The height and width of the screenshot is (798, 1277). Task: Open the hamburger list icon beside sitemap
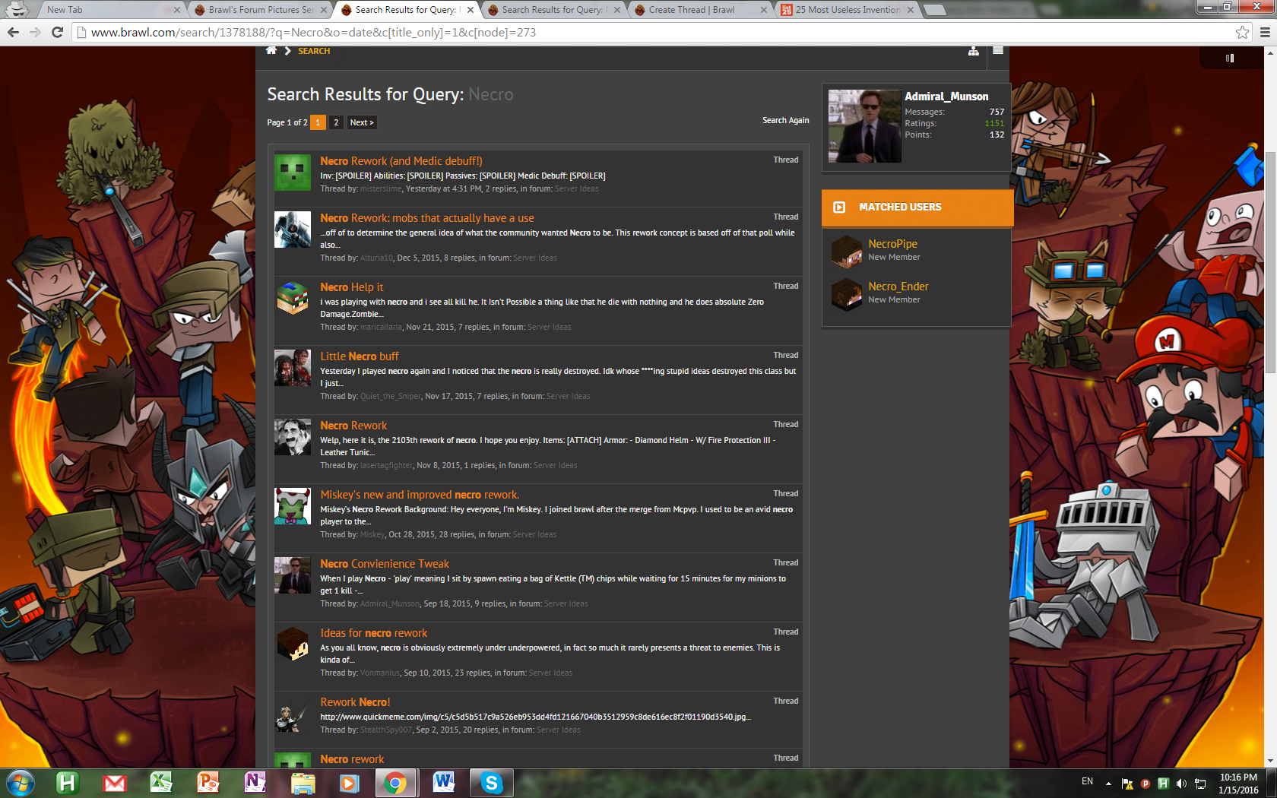pyautogui.click(x=998, y=51)
